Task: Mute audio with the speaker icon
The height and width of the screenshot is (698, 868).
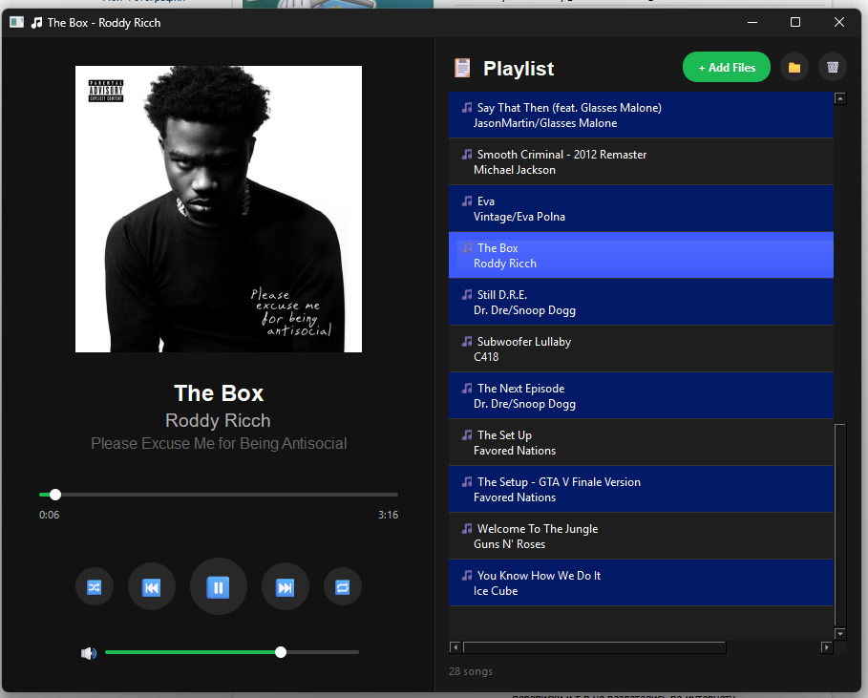Action: [x=89, y=653]
